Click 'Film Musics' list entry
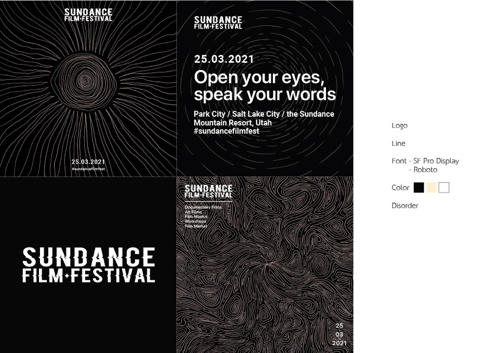499x353 pixels. (x=196, y=216)
